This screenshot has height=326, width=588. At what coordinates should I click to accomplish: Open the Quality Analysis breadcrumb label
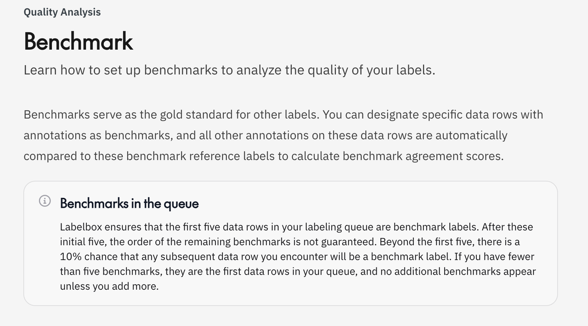62,12
